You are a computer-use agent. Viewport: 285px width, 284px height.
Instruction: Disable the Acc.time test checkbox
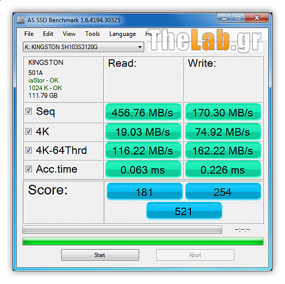pos(28,169)
